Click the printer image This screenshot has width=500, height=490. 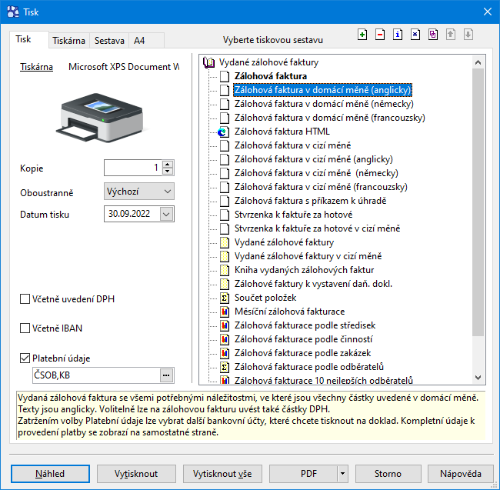tap(102, 118)
